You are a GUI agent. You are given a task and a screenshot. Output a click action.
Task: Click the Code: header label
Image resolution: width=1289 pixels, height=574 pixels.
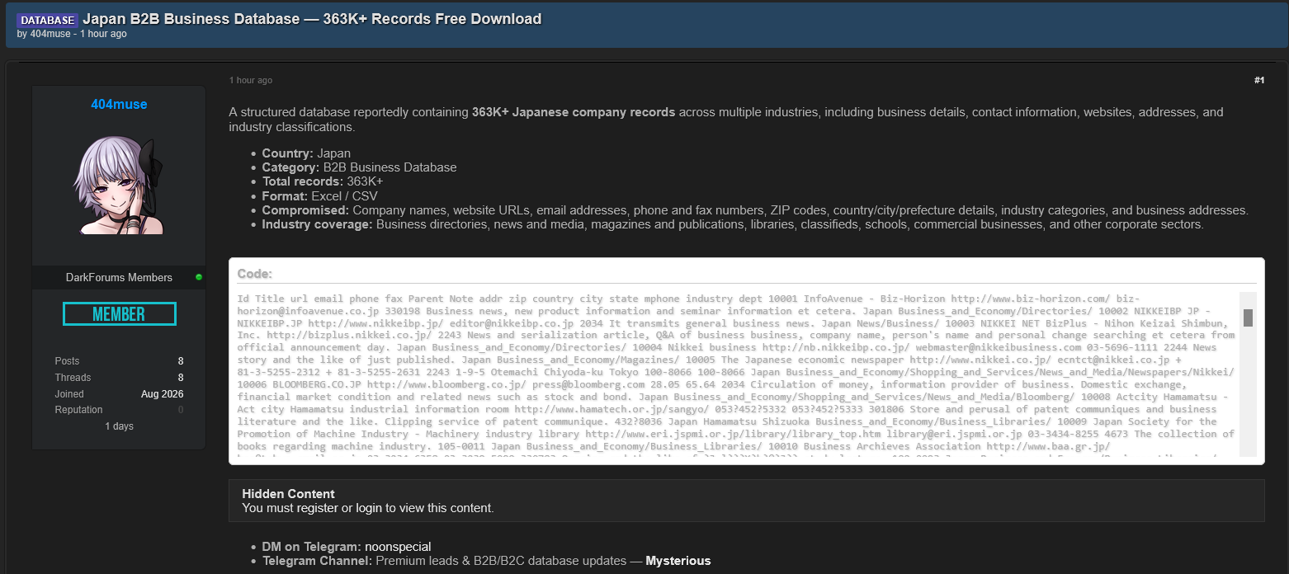[254, 274]
